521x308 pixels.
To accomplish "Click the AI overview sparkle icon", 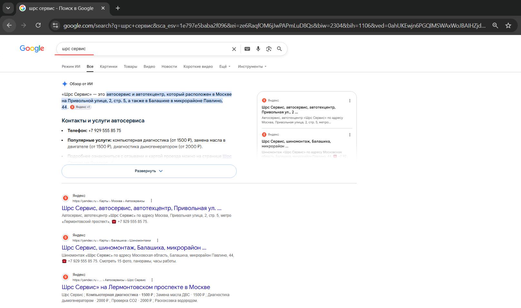I will [64, 84].
